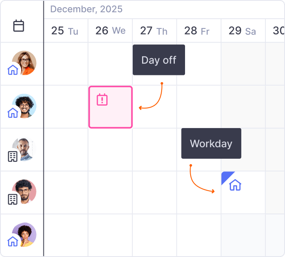Click the pink calendar alert icon

[x=102, y=100]
